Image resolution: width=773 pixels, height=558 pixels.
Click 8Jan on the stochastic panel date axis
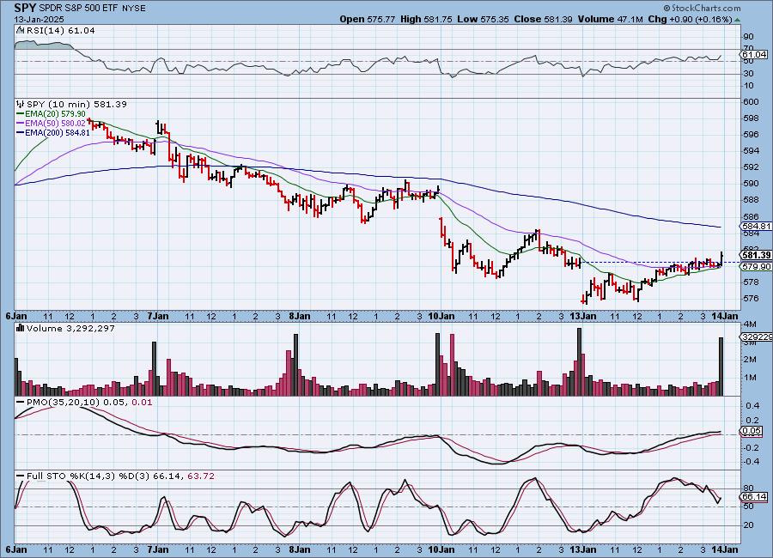tap(299, 549)
